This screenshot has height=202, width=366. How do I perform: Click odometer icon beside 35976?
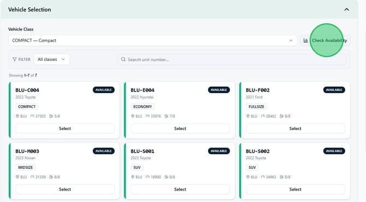(147, 116)
